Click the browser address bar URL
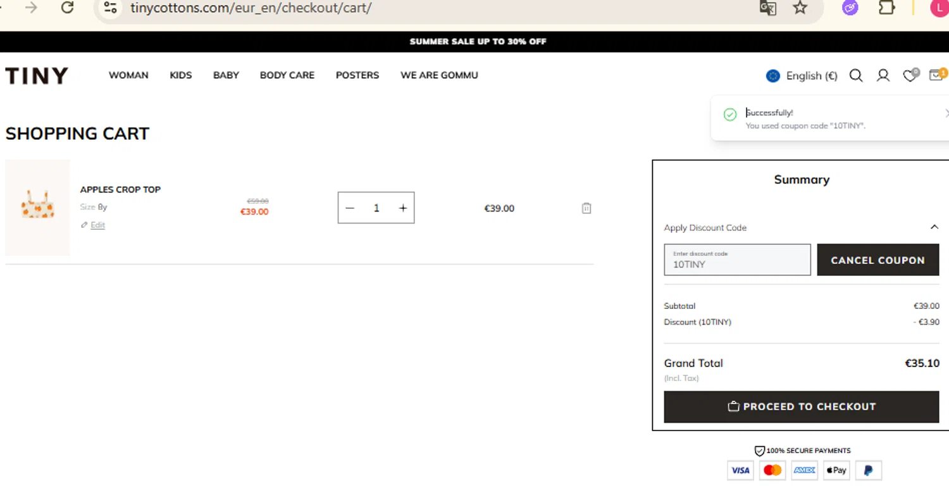 [x=251, y=8]
